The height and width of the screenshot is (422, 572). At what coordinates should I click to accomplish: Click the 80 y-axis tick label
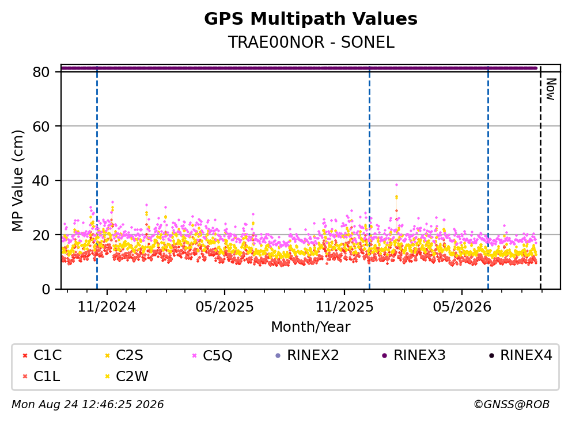(x=41, y=72)
